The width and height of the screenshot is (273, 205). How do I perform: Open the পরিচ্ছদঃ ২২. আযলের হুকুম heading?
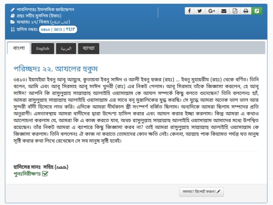tap(56, 69)
